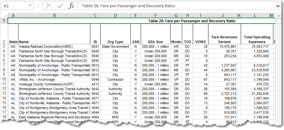Image resolution: width=284 pixels, height=130 pixels.
Task: Select column I header
Action: click(201, 16)
